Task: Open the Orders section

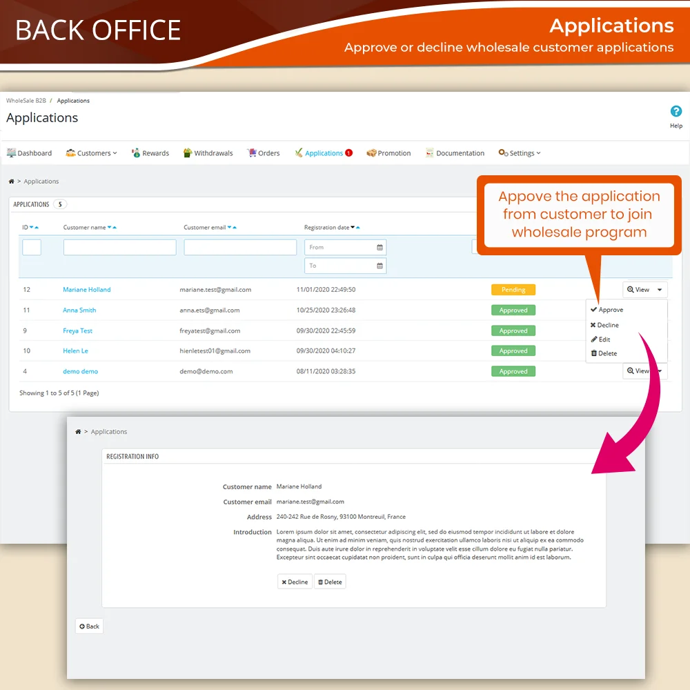Action: [264, 153]
